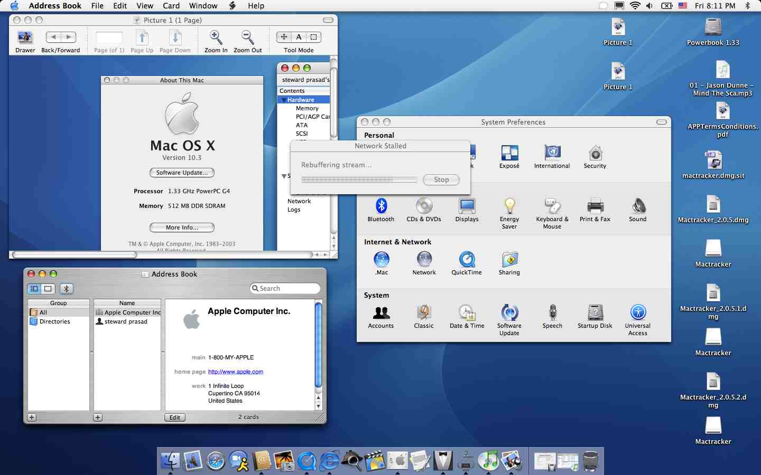761x475 pixels.
Task: Click the Rebuffering stream progress bar
Action: 359,179
